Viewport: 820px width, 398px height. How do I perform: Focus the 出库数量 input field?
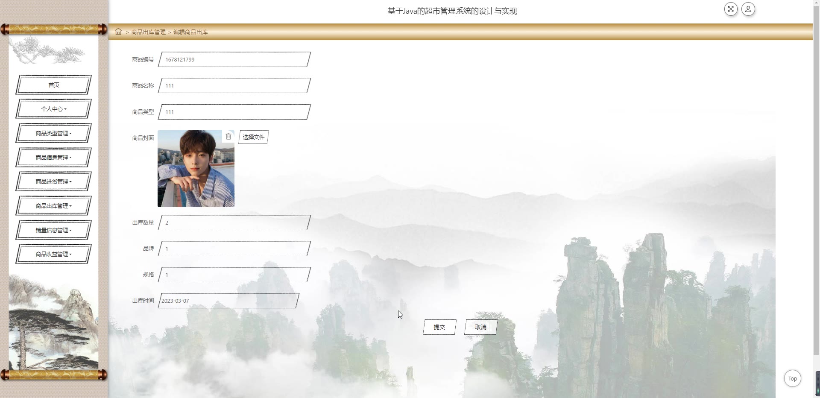(234, 222)
